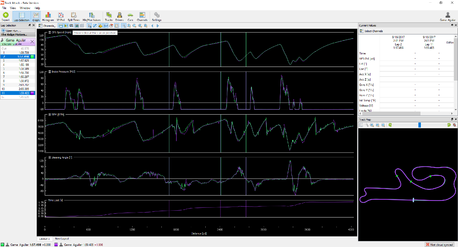Open GPS Speed channel menu
Screen dimensions: 458x247
click(50, 33)
